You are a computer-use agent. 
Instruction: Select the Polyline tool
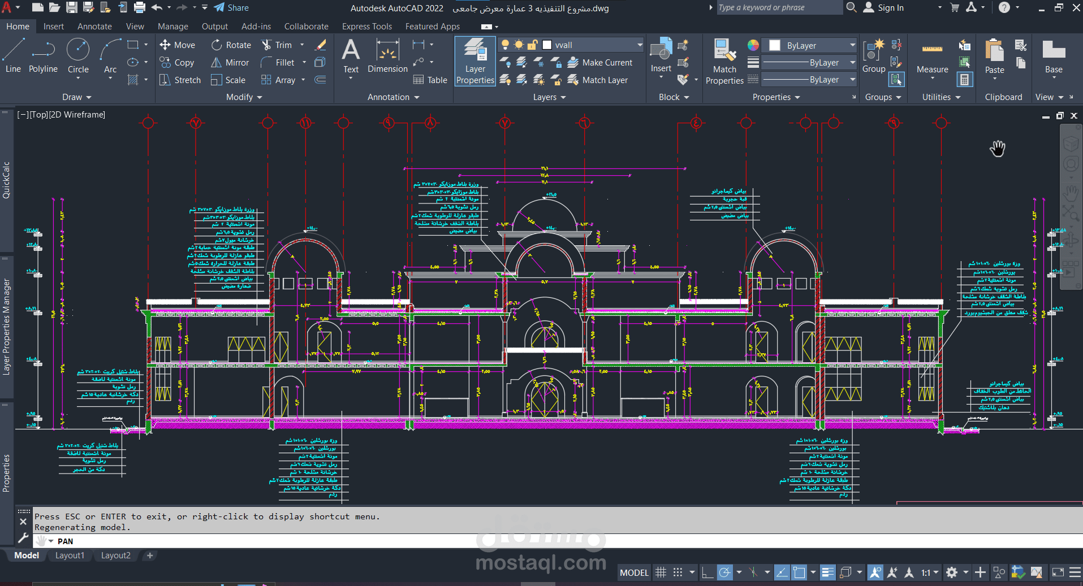[43, 55]
